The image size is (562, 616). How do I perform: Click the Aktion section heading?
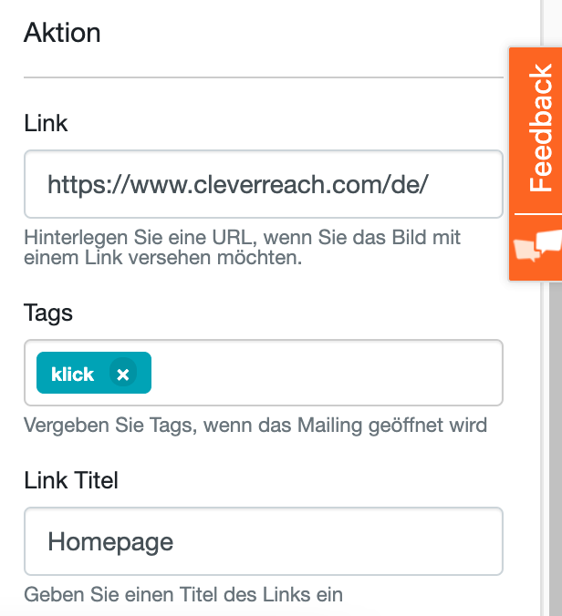(x=62, y=32)
